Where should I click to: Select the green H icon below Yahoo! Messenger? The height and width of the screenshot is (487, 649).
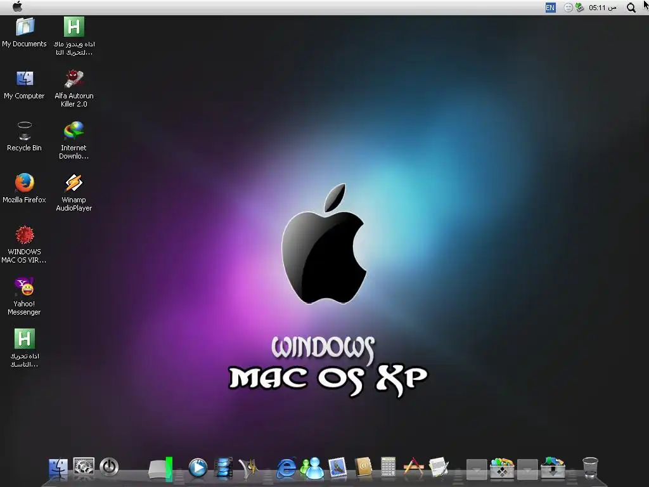click(25, 339)
